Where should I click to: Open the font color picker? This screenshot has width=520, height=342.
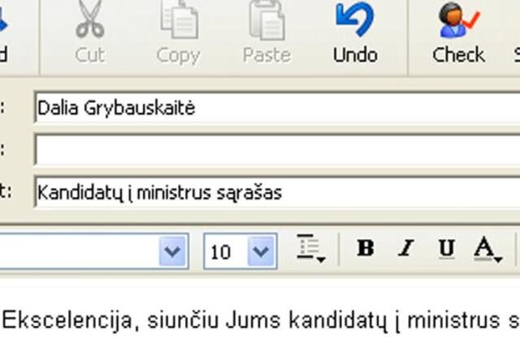tap(487, 250)
